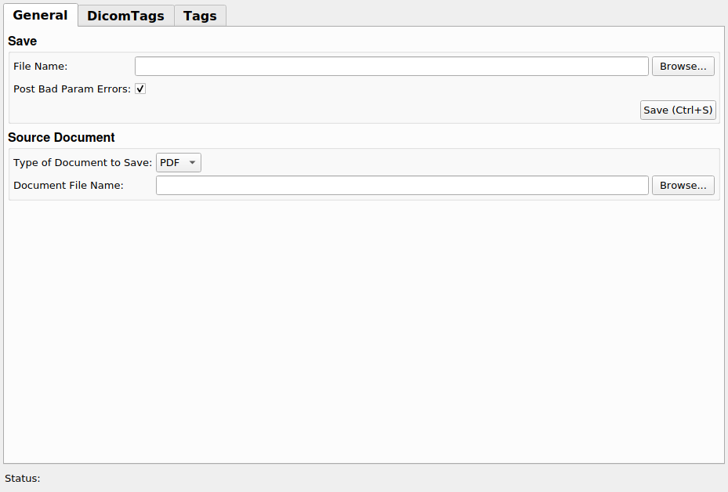This screenshot has height=492, width=728.
Task: Focus the Document File Name text field
Action: tap(401, 186)
